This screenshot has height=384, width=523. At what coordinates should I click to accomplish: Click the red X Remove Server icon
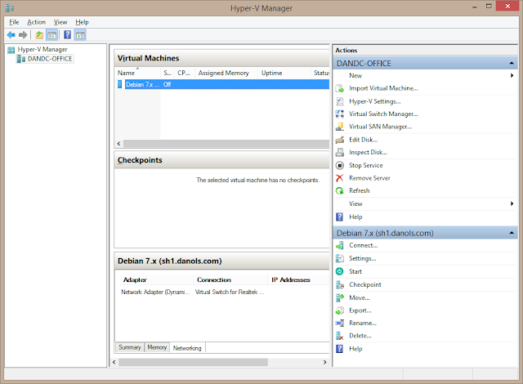click(340, 178)
